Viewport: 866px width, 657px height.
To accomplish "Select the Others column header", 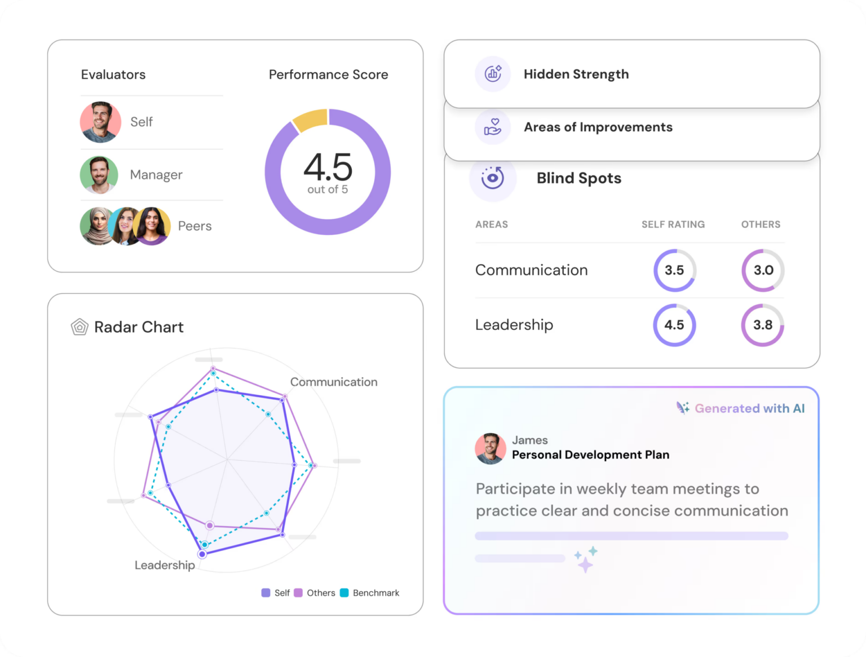I will (x=760, y=224).
